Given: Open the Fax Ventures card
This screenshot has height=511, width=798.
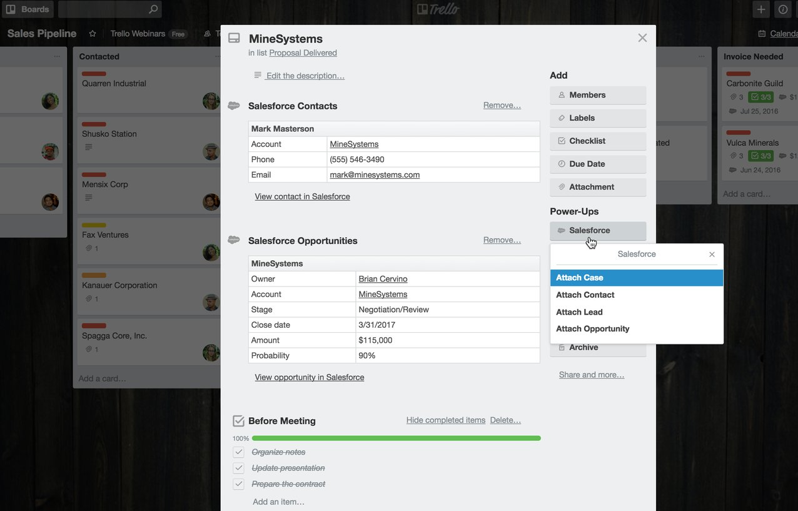Looking at the screenshot, I should [149, 241].
